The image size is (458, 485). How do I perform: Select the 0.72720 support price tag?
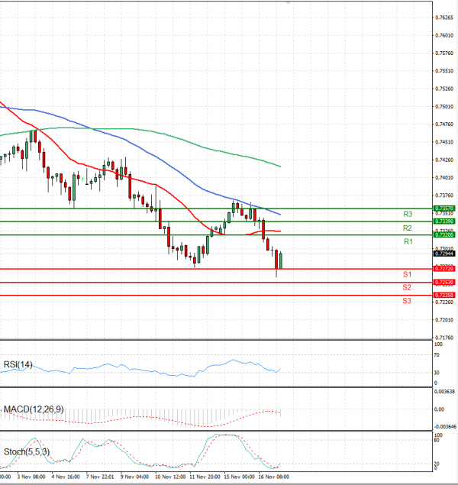click(444, 269)
